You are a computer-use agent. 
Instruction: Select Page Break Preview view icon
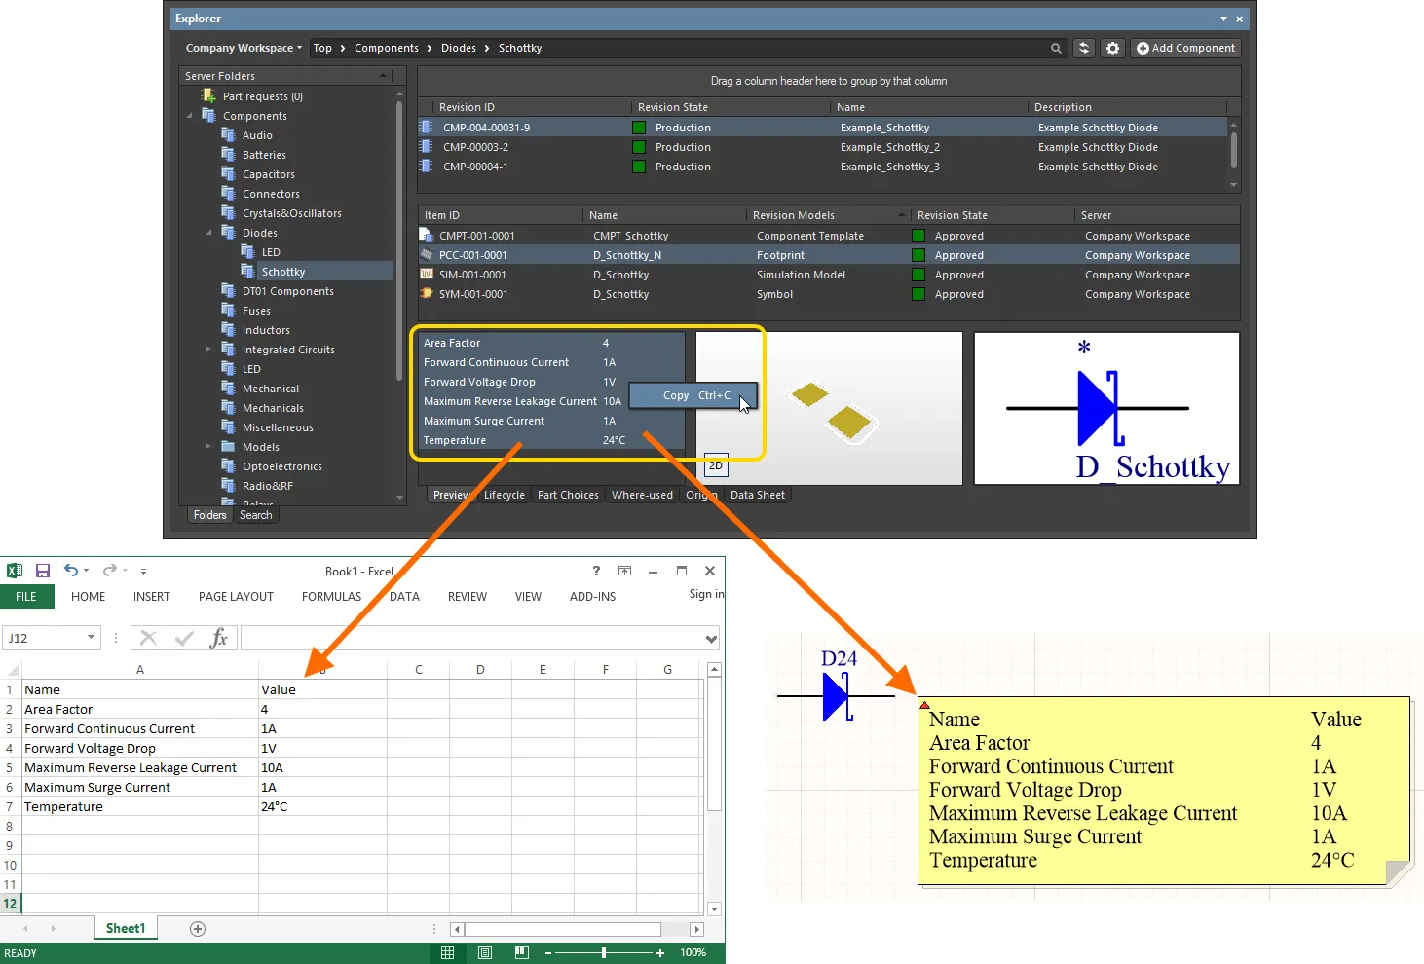522,952
